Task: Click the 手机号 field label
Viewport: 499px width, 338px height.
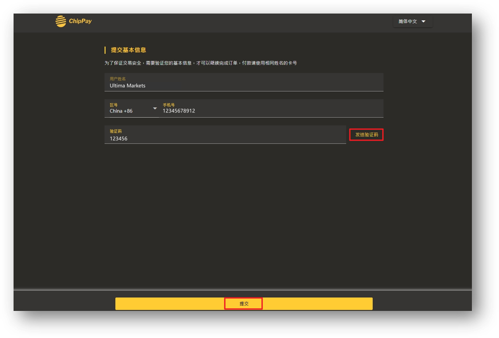Action: (x=168, y=105)
